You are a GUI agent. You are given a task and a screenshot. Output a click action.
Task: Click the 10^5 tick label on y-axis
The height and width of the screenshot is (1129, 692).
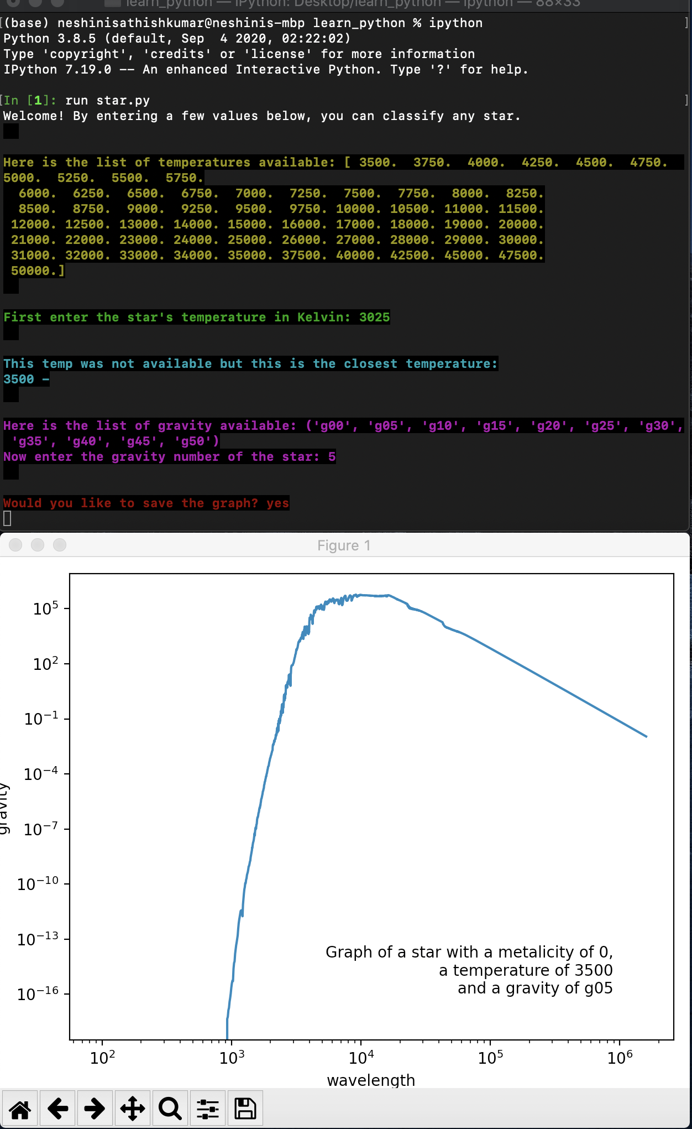tap(46, 608)
